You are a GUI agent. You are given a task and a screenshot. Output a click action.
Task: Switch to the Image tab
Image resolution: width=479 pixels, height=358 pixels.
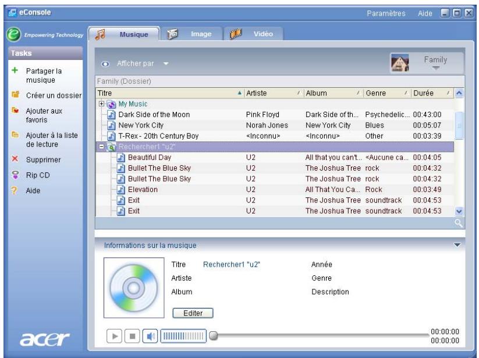[192, 34]
